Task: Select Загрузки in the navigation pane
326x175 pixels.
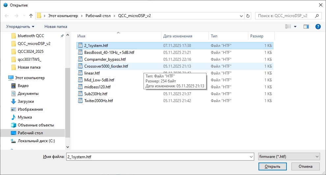Action: [x=26, y=101]
